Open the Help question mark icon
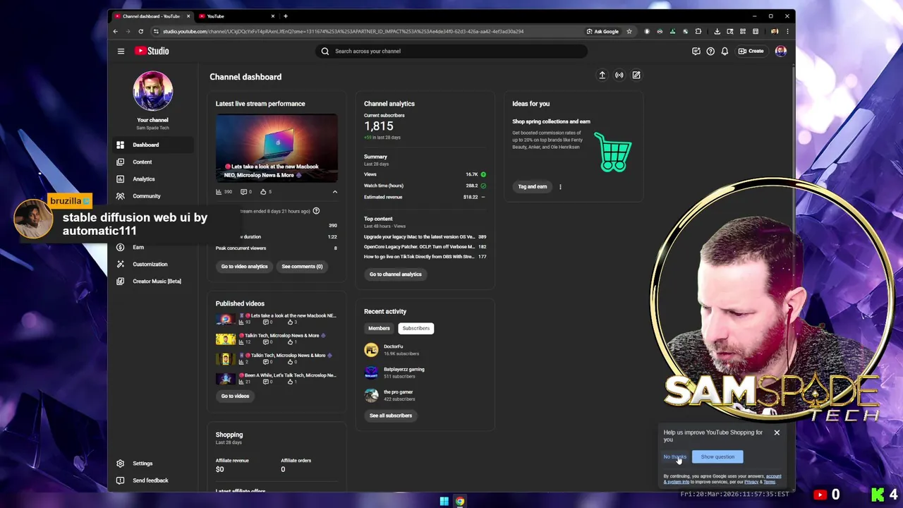This screenshot has height=508, width=903. pyautogui.click(x=710, y=51)
